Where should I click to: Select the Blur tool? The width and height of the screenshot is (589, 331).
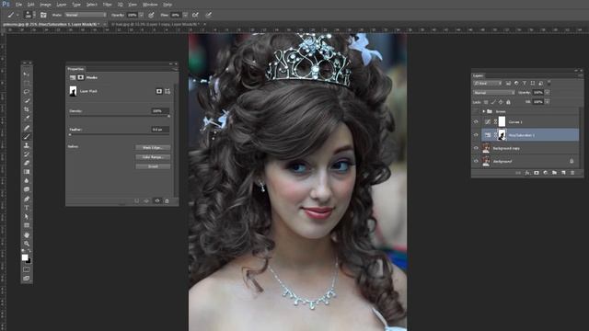(27, 181)
